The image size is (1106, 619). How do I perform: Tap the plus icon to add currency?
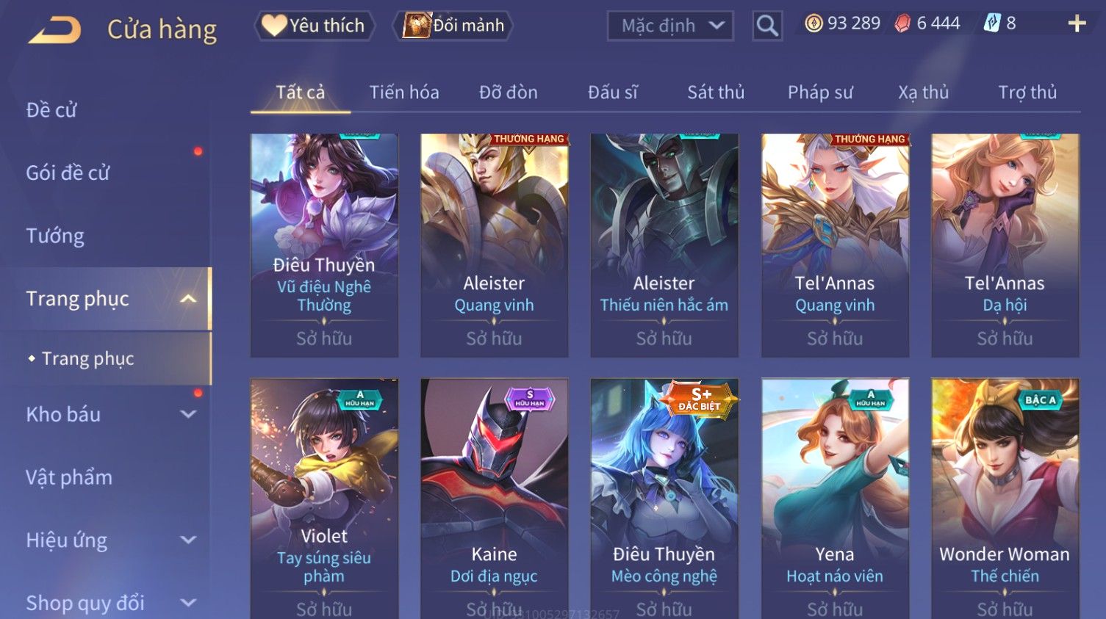tap(1077, 23)
